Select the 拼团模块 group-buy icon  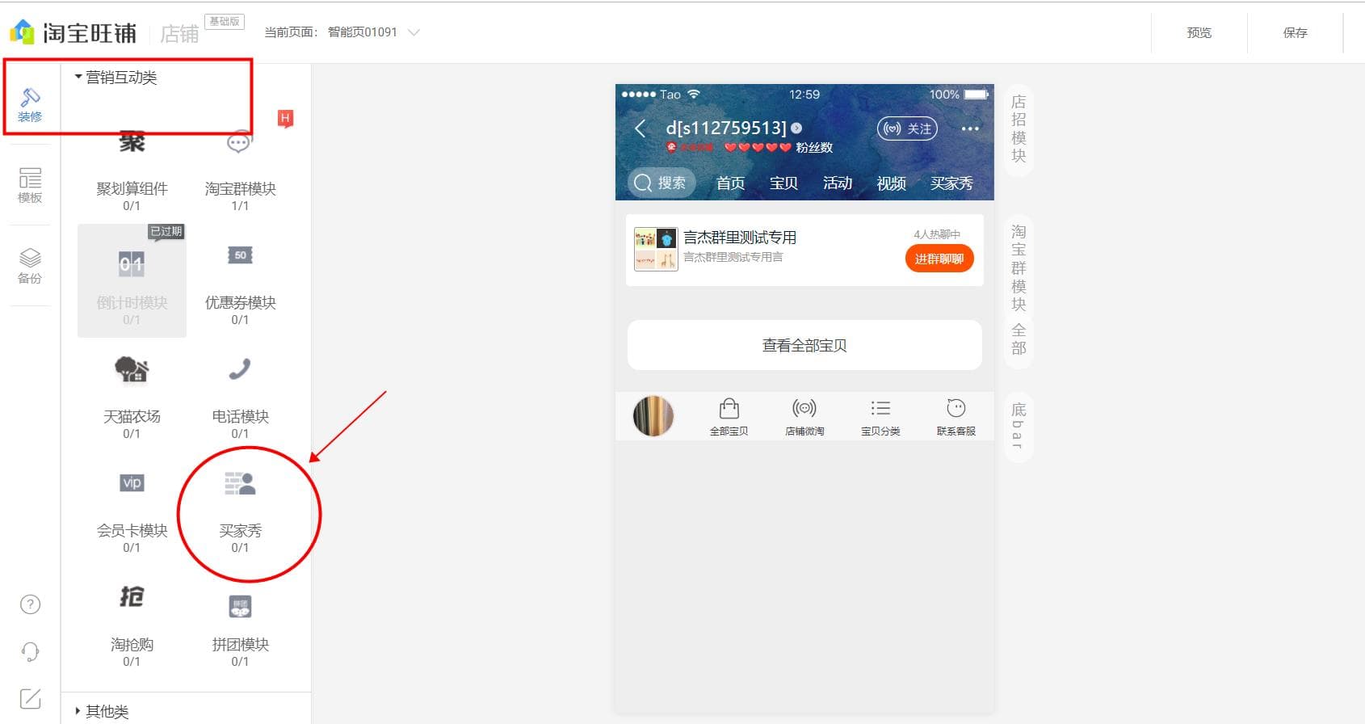(240, 606)
